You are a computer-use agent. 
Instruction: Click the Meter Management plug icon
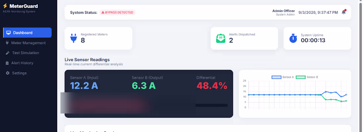[7, 43]
